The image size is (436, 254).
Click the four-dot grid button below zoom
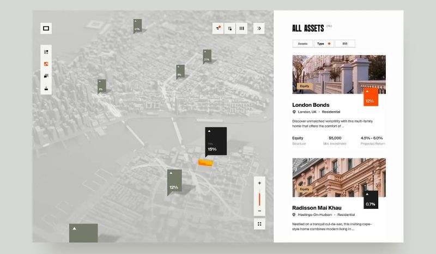[259, 224]
